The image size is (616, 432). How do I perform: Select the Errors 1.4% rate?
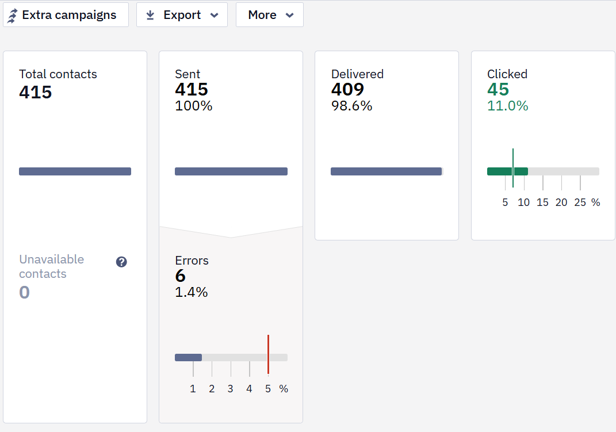point(192,292)
